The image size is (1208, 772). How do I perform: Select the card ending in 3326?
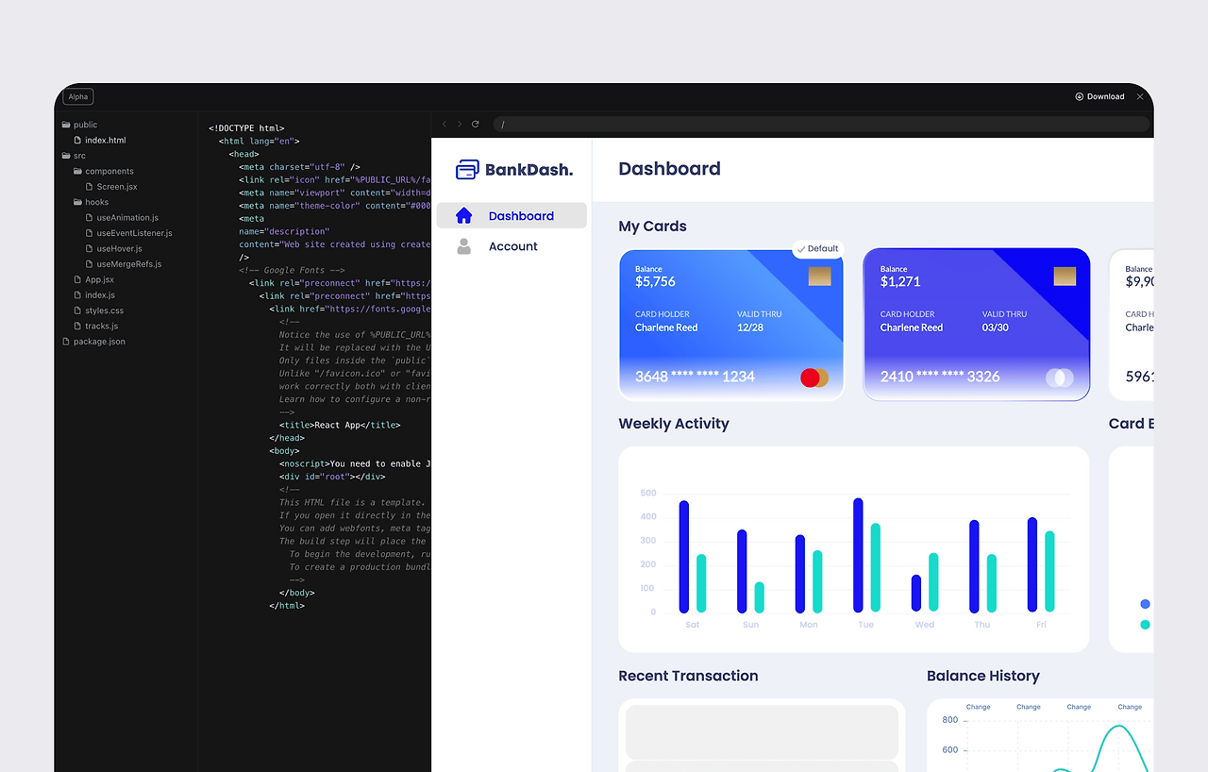click(977, 325)
